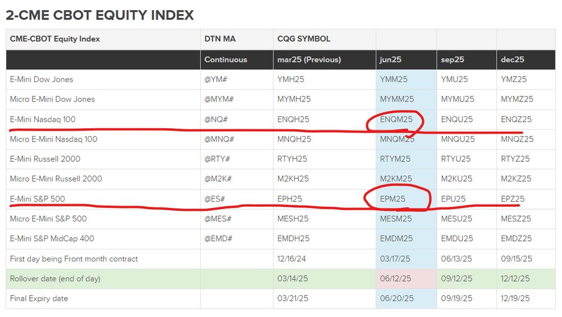The height and width of the screenshot is (317, 562).
Task: Select the '@YM#' continuous symbol
Action: (x=216, y=79)
